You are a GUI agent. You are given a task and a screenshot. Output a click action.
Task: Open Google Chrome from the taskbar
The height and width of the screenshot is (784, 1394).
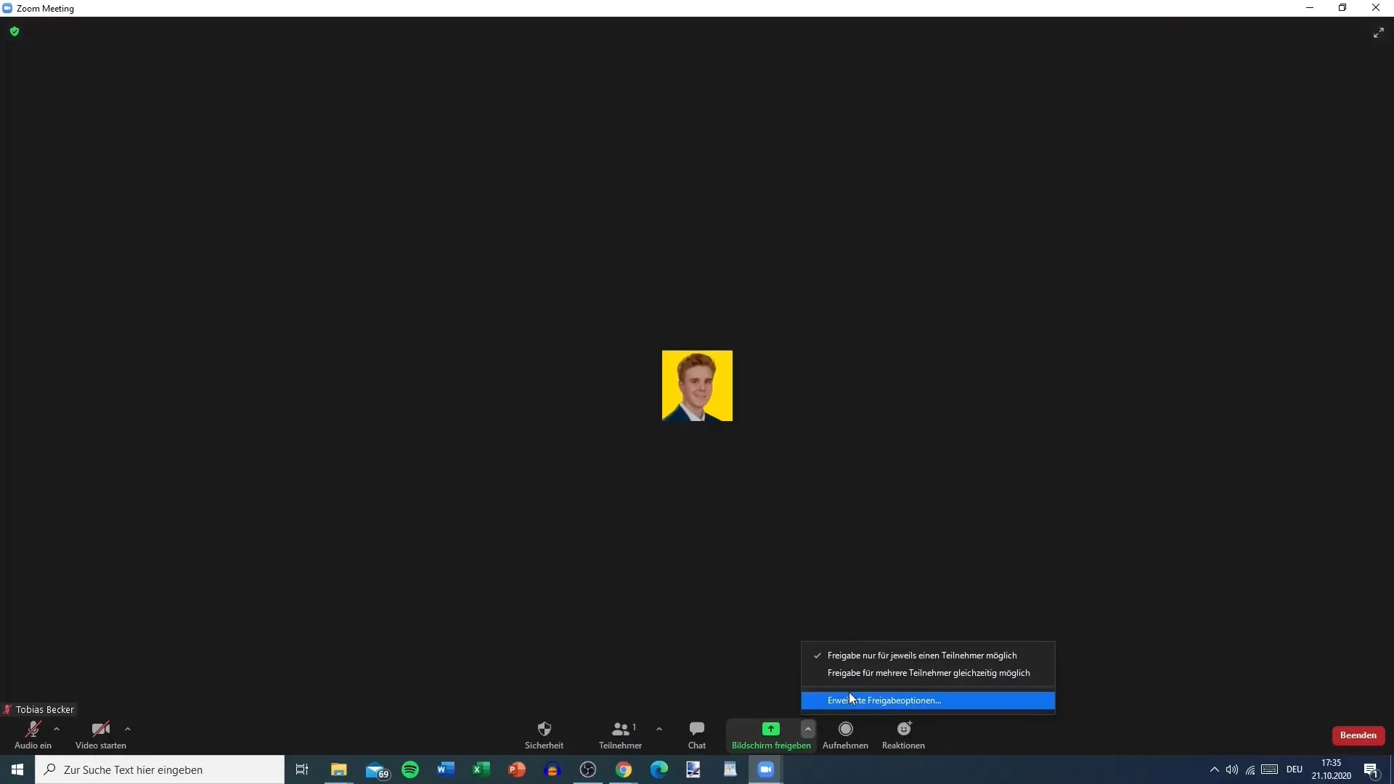click(x=624, y=769)
